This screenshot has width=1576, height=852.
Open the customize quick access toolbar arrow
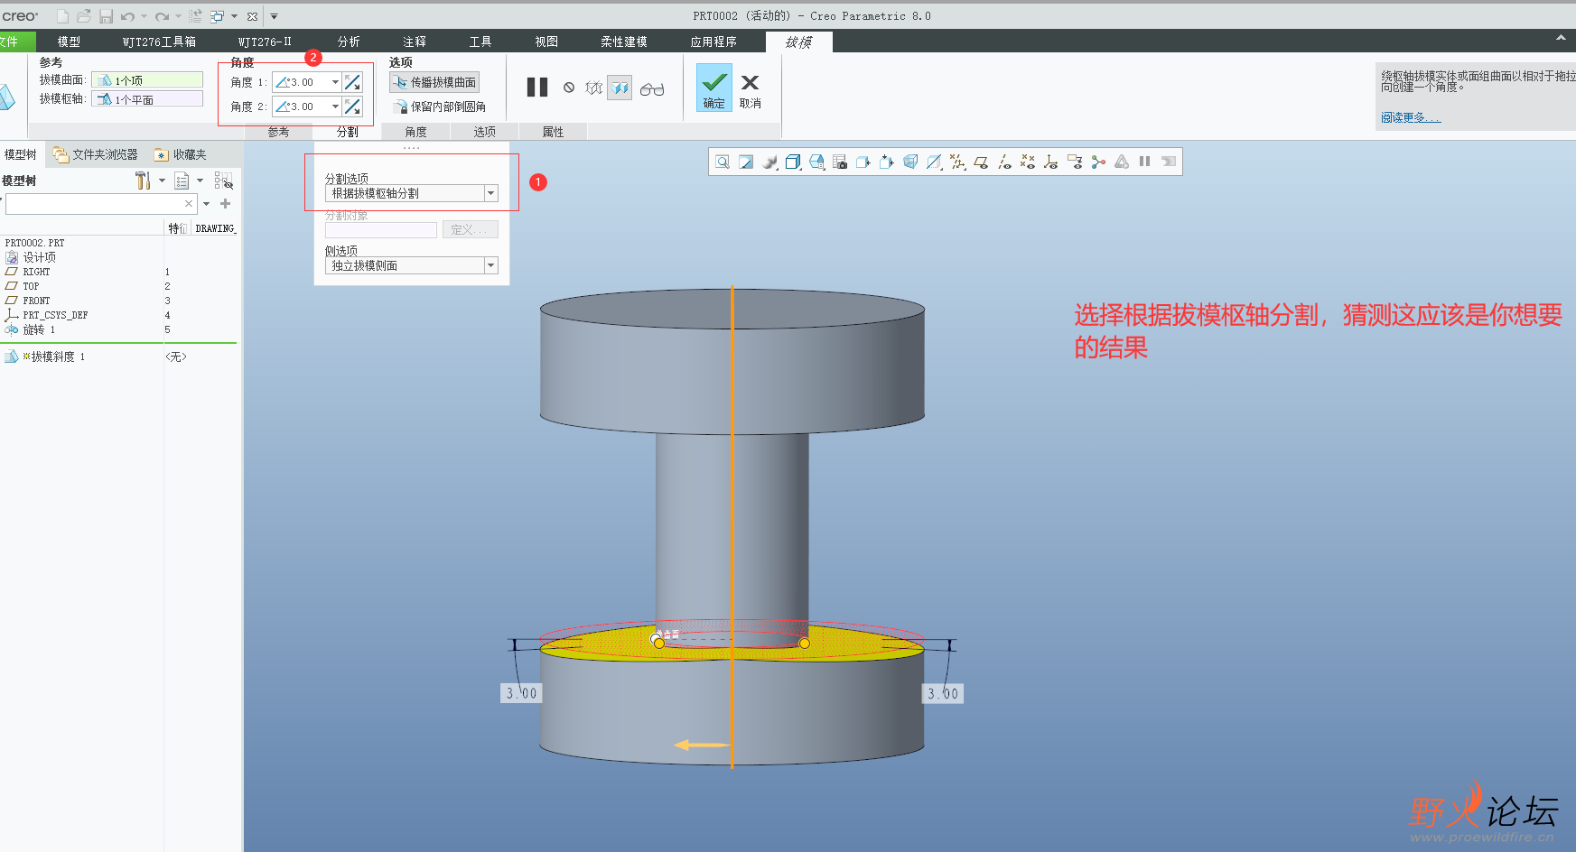[x=275, y=16]
